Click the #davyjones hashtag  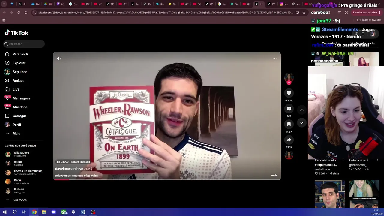tap(63, 175)
